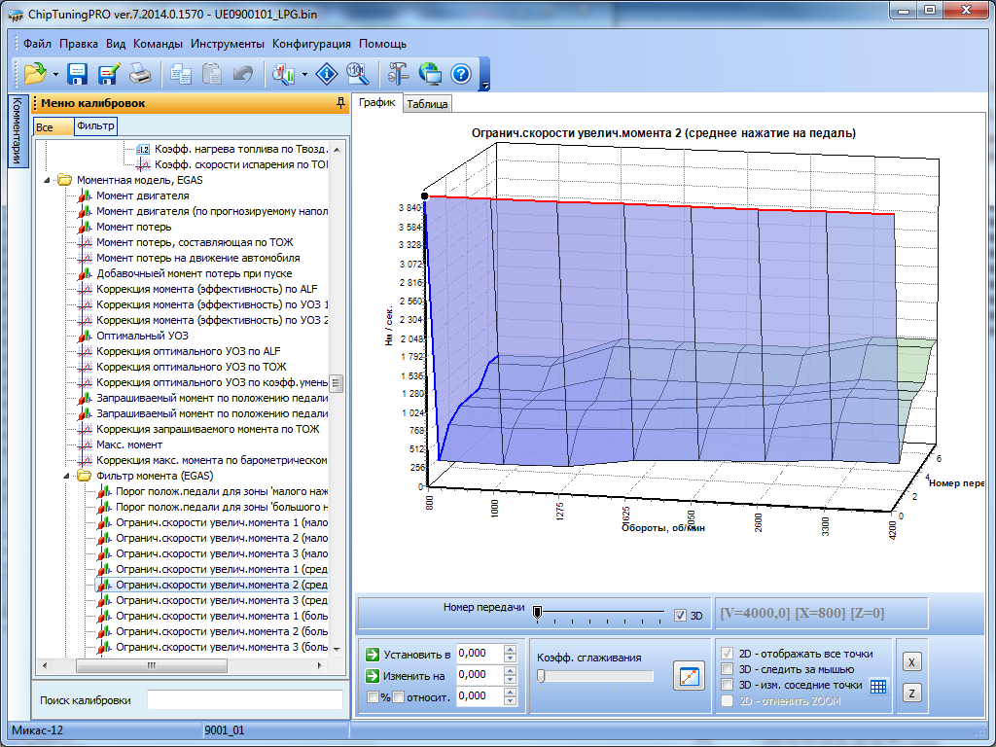Click the 'Коэфф. сглаживания' slider handle
This screenshot has width=996, height=747.
pyautogui.click(x=542, y=676)
